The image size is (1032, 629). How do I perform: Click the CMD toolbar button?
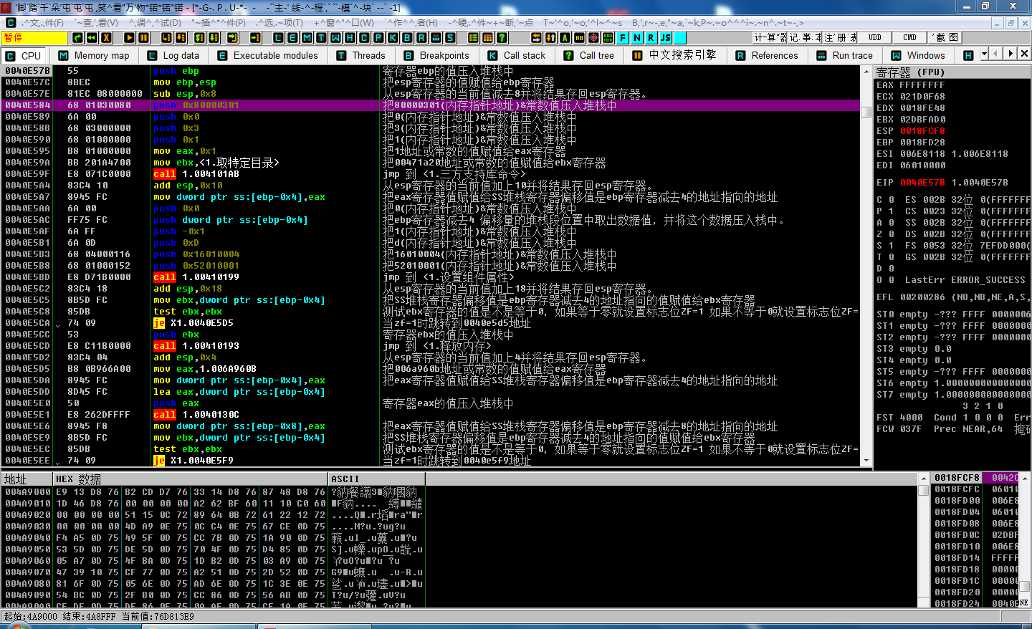click(909, 37)
